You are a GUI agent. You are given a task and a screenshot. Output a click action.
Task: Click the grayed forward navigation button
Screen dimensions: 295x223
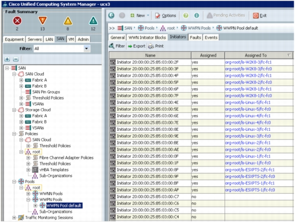pyautogui.click(x=122, y=15)
